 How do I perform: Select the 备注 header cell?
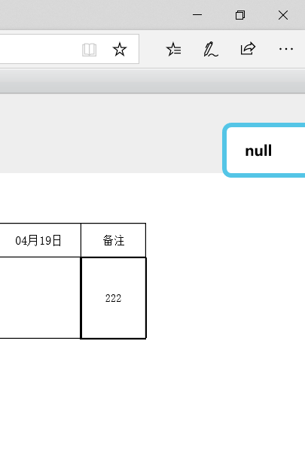(114, 240)
